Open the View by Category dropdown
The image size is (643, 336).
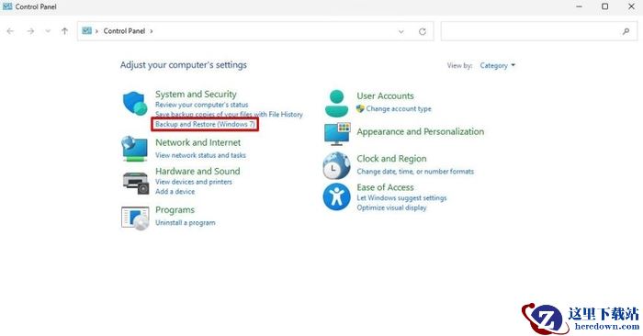pos(498,65)
